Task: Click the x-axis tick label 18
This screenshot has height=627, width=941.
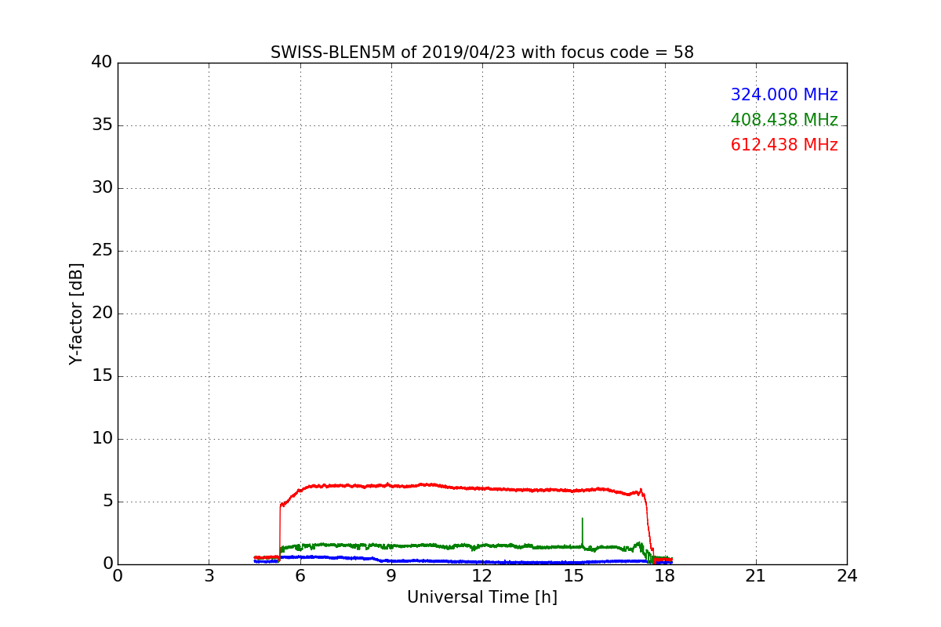Action: click(x=665, y=576)
